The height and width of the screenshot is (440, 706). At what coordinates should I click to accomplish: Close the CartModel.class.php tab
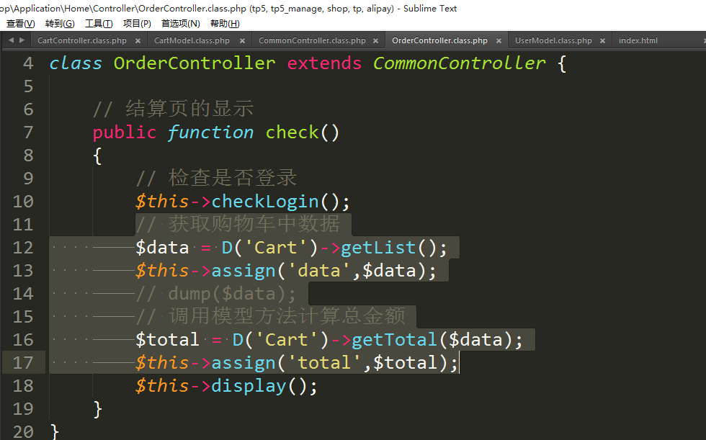[241, 41]
